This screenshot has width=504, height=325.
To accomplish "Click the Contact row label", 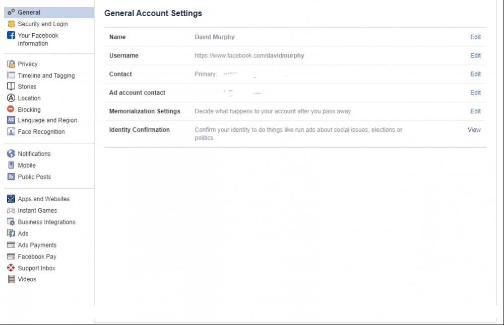I will click(120, 74).
